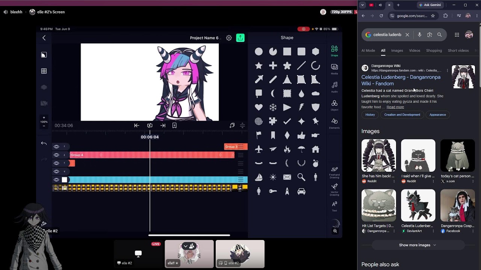Choose the sailboat shape
The height and width of the screenshot is (270, 481).
(x=259, y=177)
